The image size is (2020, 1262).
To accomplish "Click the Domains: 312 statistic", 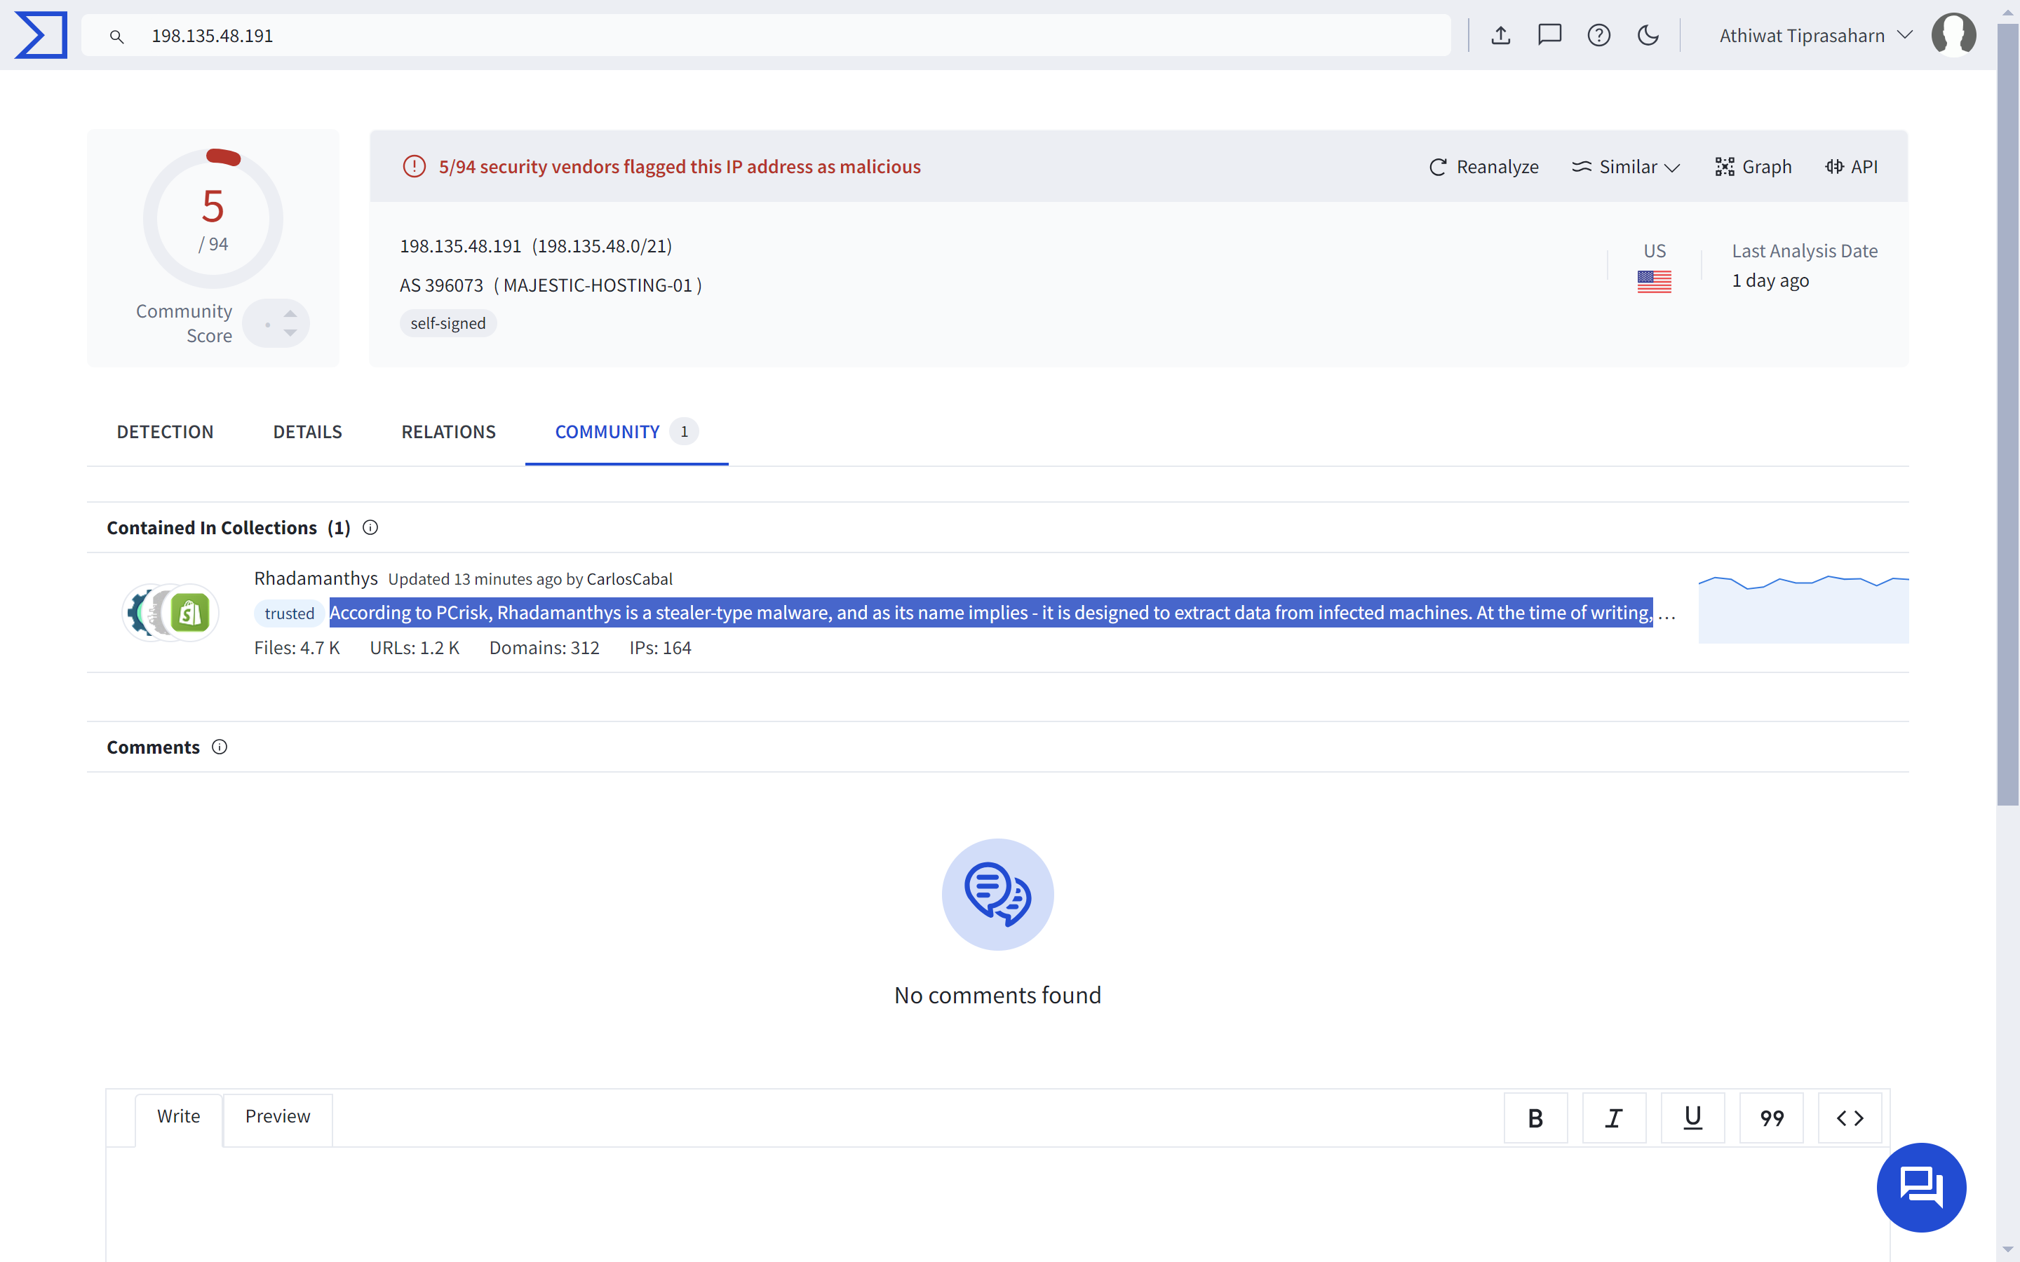I will click(544, 648).
